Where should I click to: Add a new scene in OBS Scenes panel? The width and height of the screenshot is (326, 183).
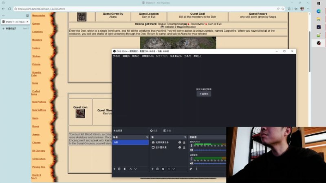pyautogui.click(x=115, y=169)
